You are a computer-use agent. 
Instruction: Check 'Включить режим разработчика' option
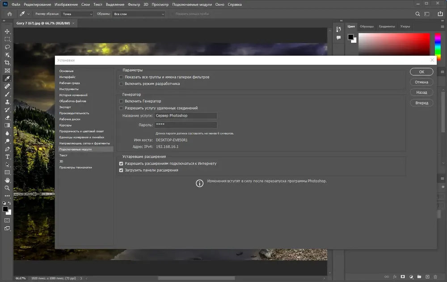pos(121,84)
